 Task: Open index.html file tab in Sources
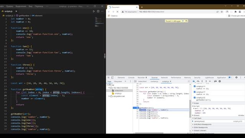point(142,81)
